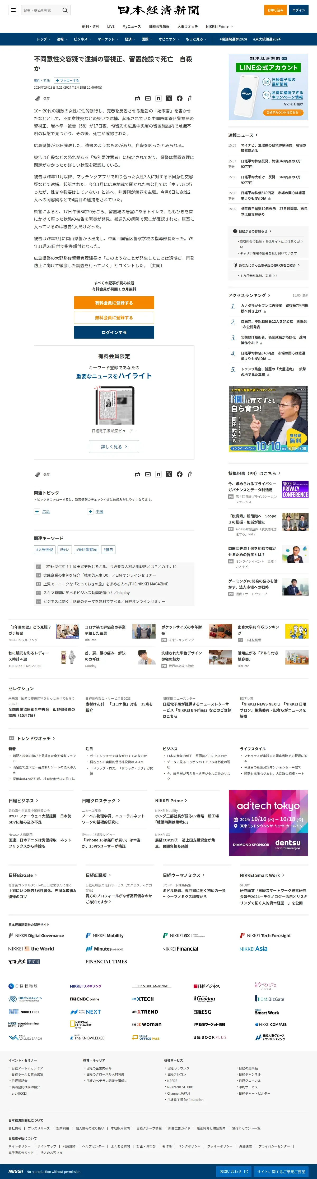Click the search magnifier icon

(65, 10)
